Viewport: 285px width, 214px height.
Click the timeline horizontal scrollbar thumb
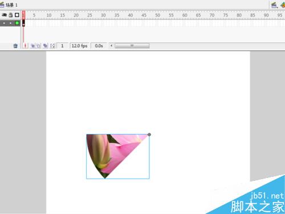132,46
